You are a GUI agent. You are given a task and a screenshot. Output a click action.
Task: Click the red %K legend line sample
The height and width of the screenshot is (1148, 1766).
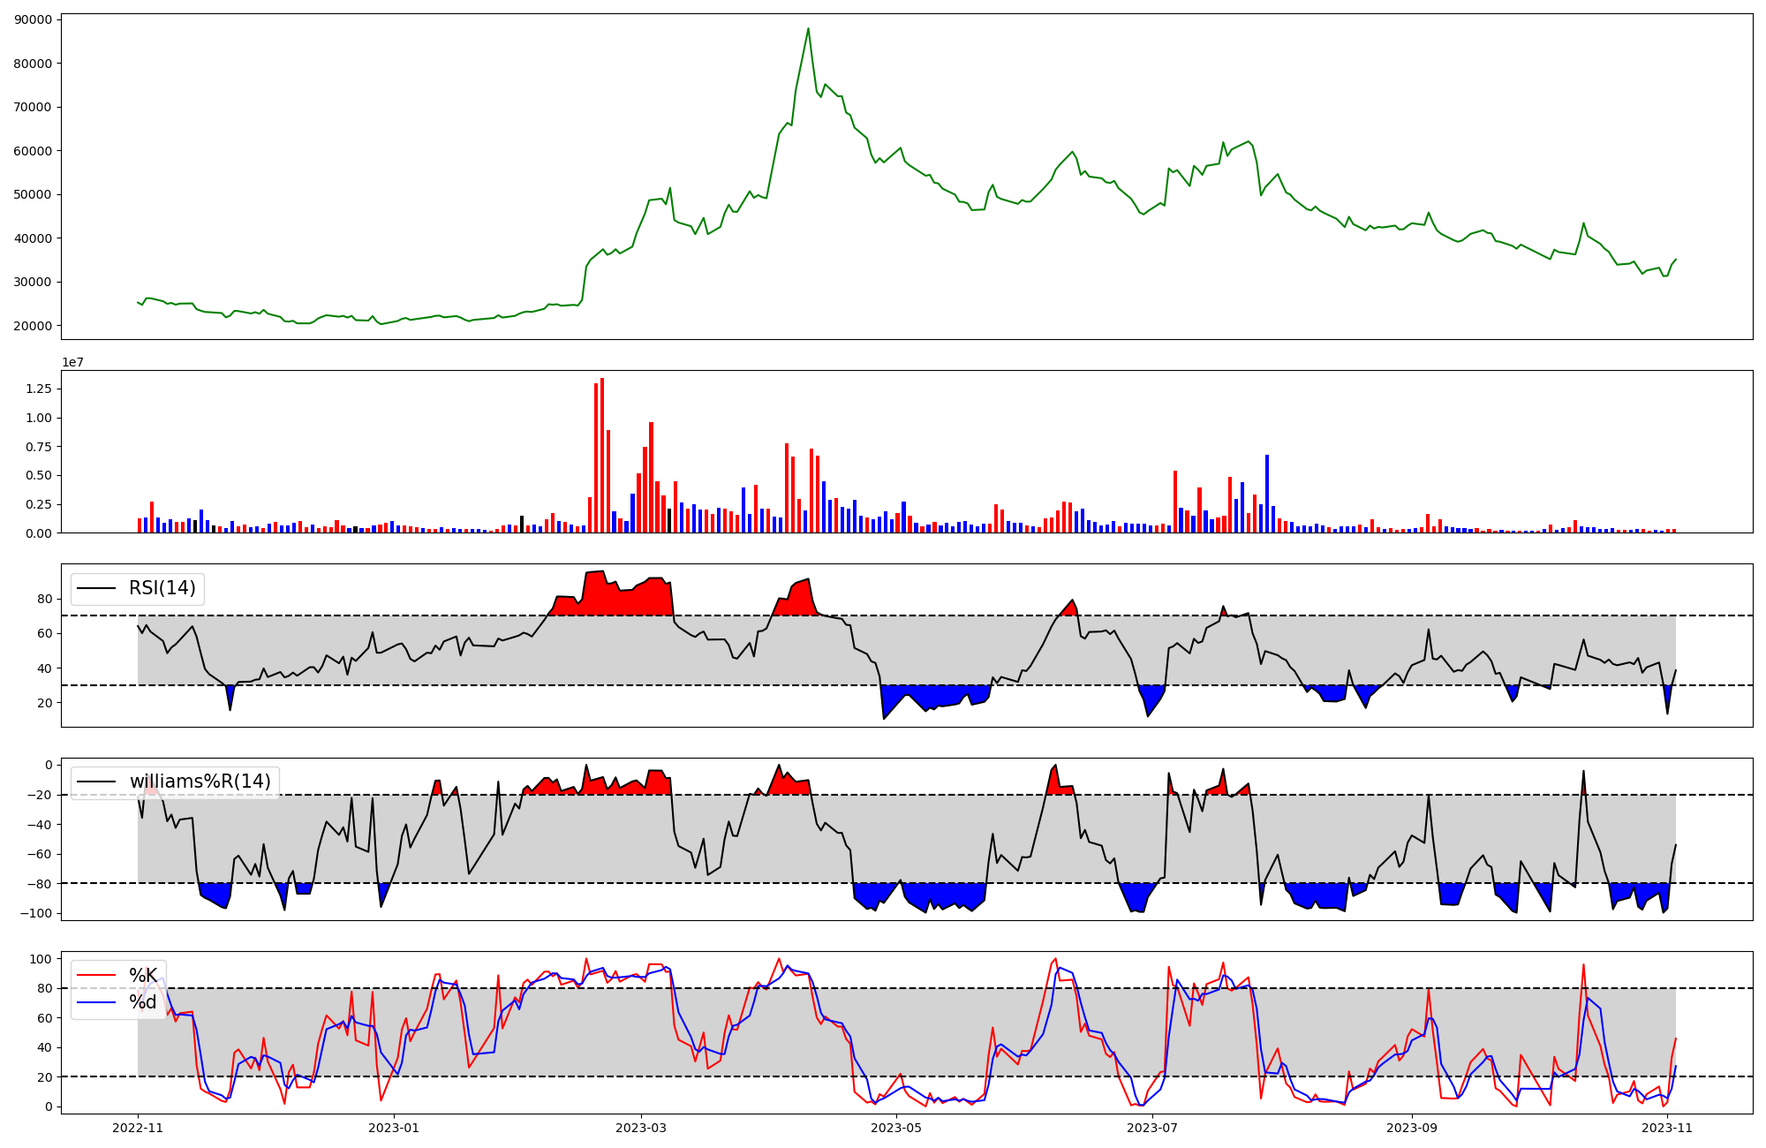(x=96, y=976)
